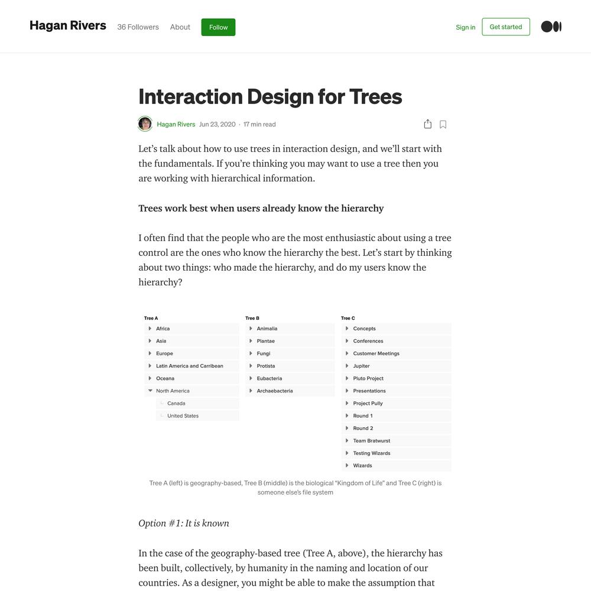This screenshot has height=591, width=591.
Task: Click the Get started button
Action: pyautogui.click(x=506, y=27)
